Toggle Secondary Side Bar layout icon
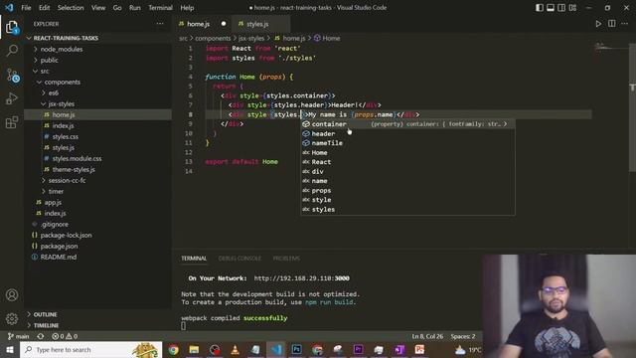636x358 pixels. click(561, 8)
